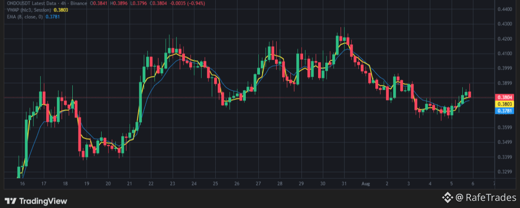Click the blue 0.3781 EMA price-axis tag
The width and height of the screenshot is (520, 208).
point(505,110)
